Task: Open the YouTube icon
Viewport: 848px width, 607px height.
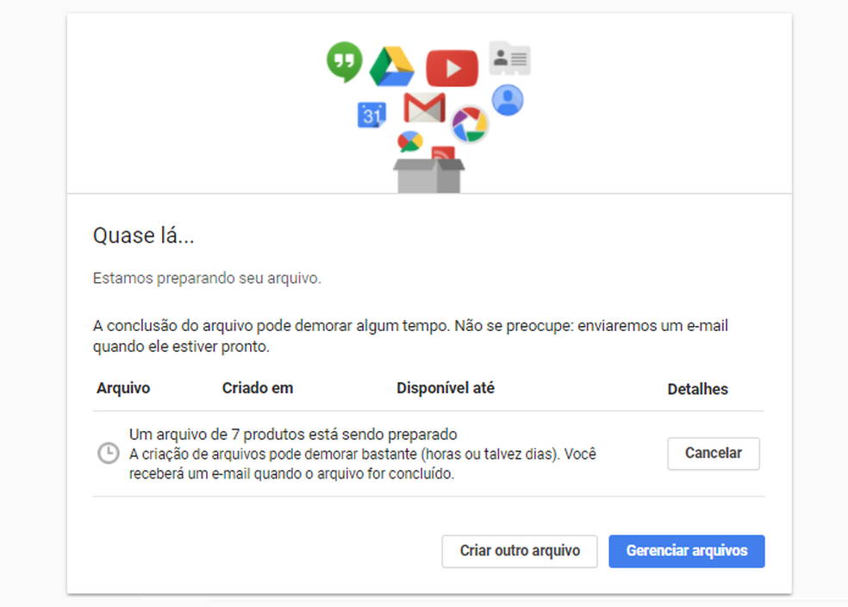Action: tap(452, 67)
